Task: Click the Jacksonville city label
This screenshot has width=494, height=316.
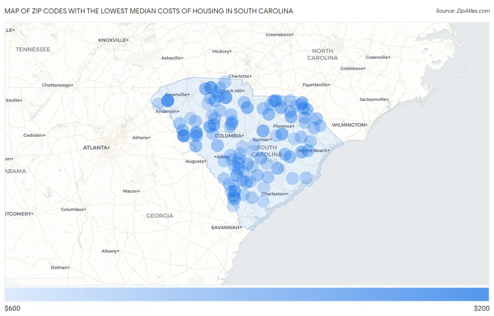Action: (373, 99)
